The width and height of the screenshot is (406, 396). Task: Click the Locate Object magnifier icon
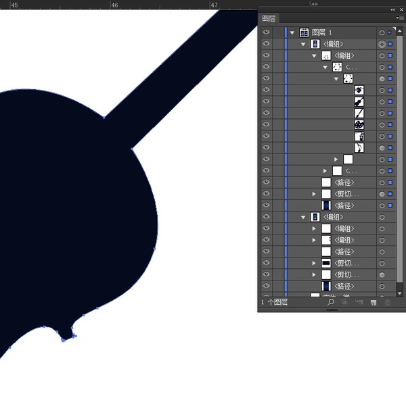(331, 302)
